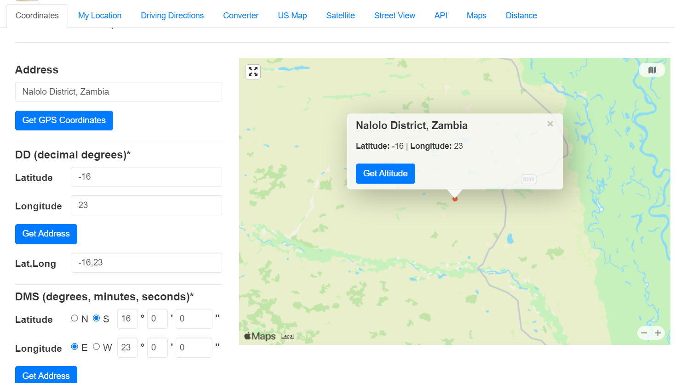
Task: Zoom out the map with minus
Action: tap(644, 333)
